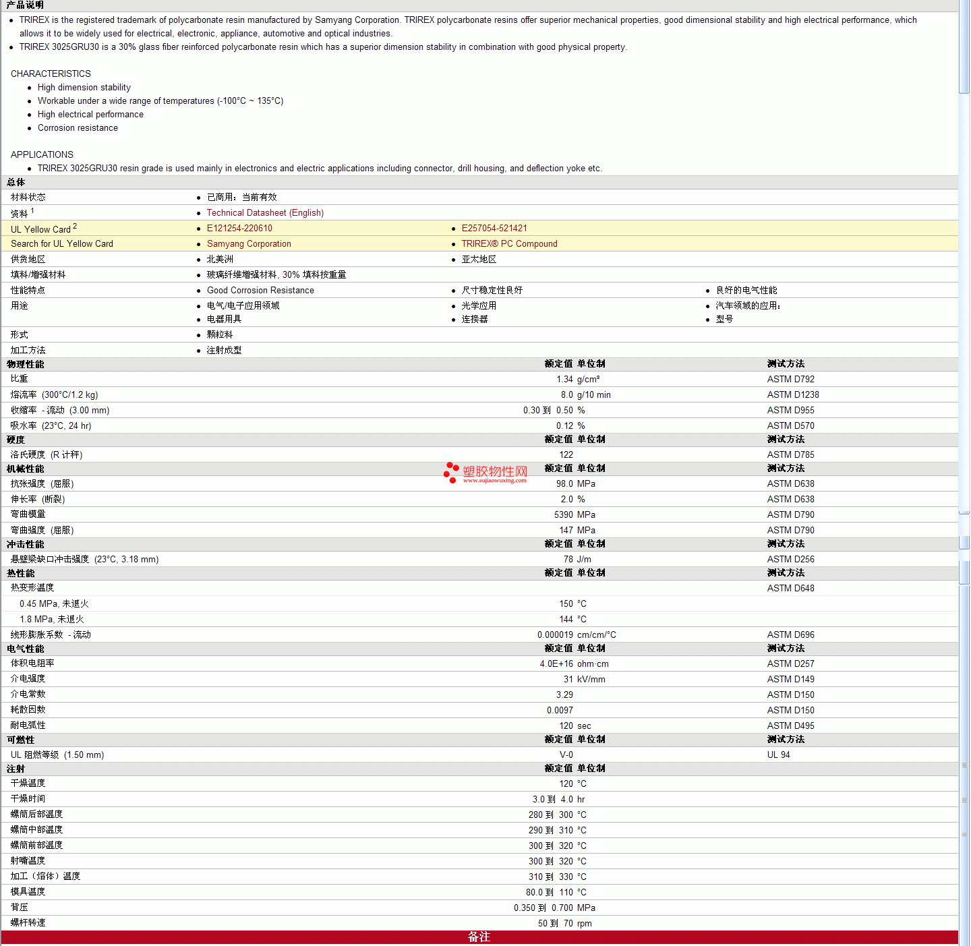The image size is (971, 946).
Task: Select the 连接器 usage entry
Action: 475,320
